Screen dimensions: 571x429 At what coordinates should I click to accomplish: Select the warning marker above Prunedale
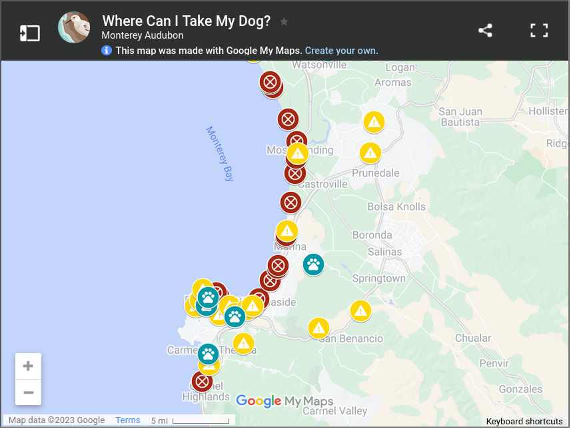(x=370, y=153)
